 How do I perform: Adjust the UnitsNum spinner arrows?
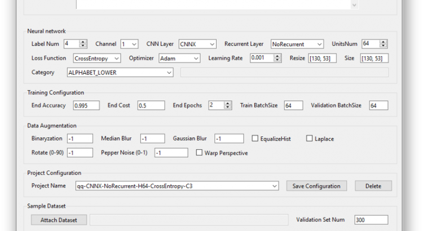[x=384, y=44]
